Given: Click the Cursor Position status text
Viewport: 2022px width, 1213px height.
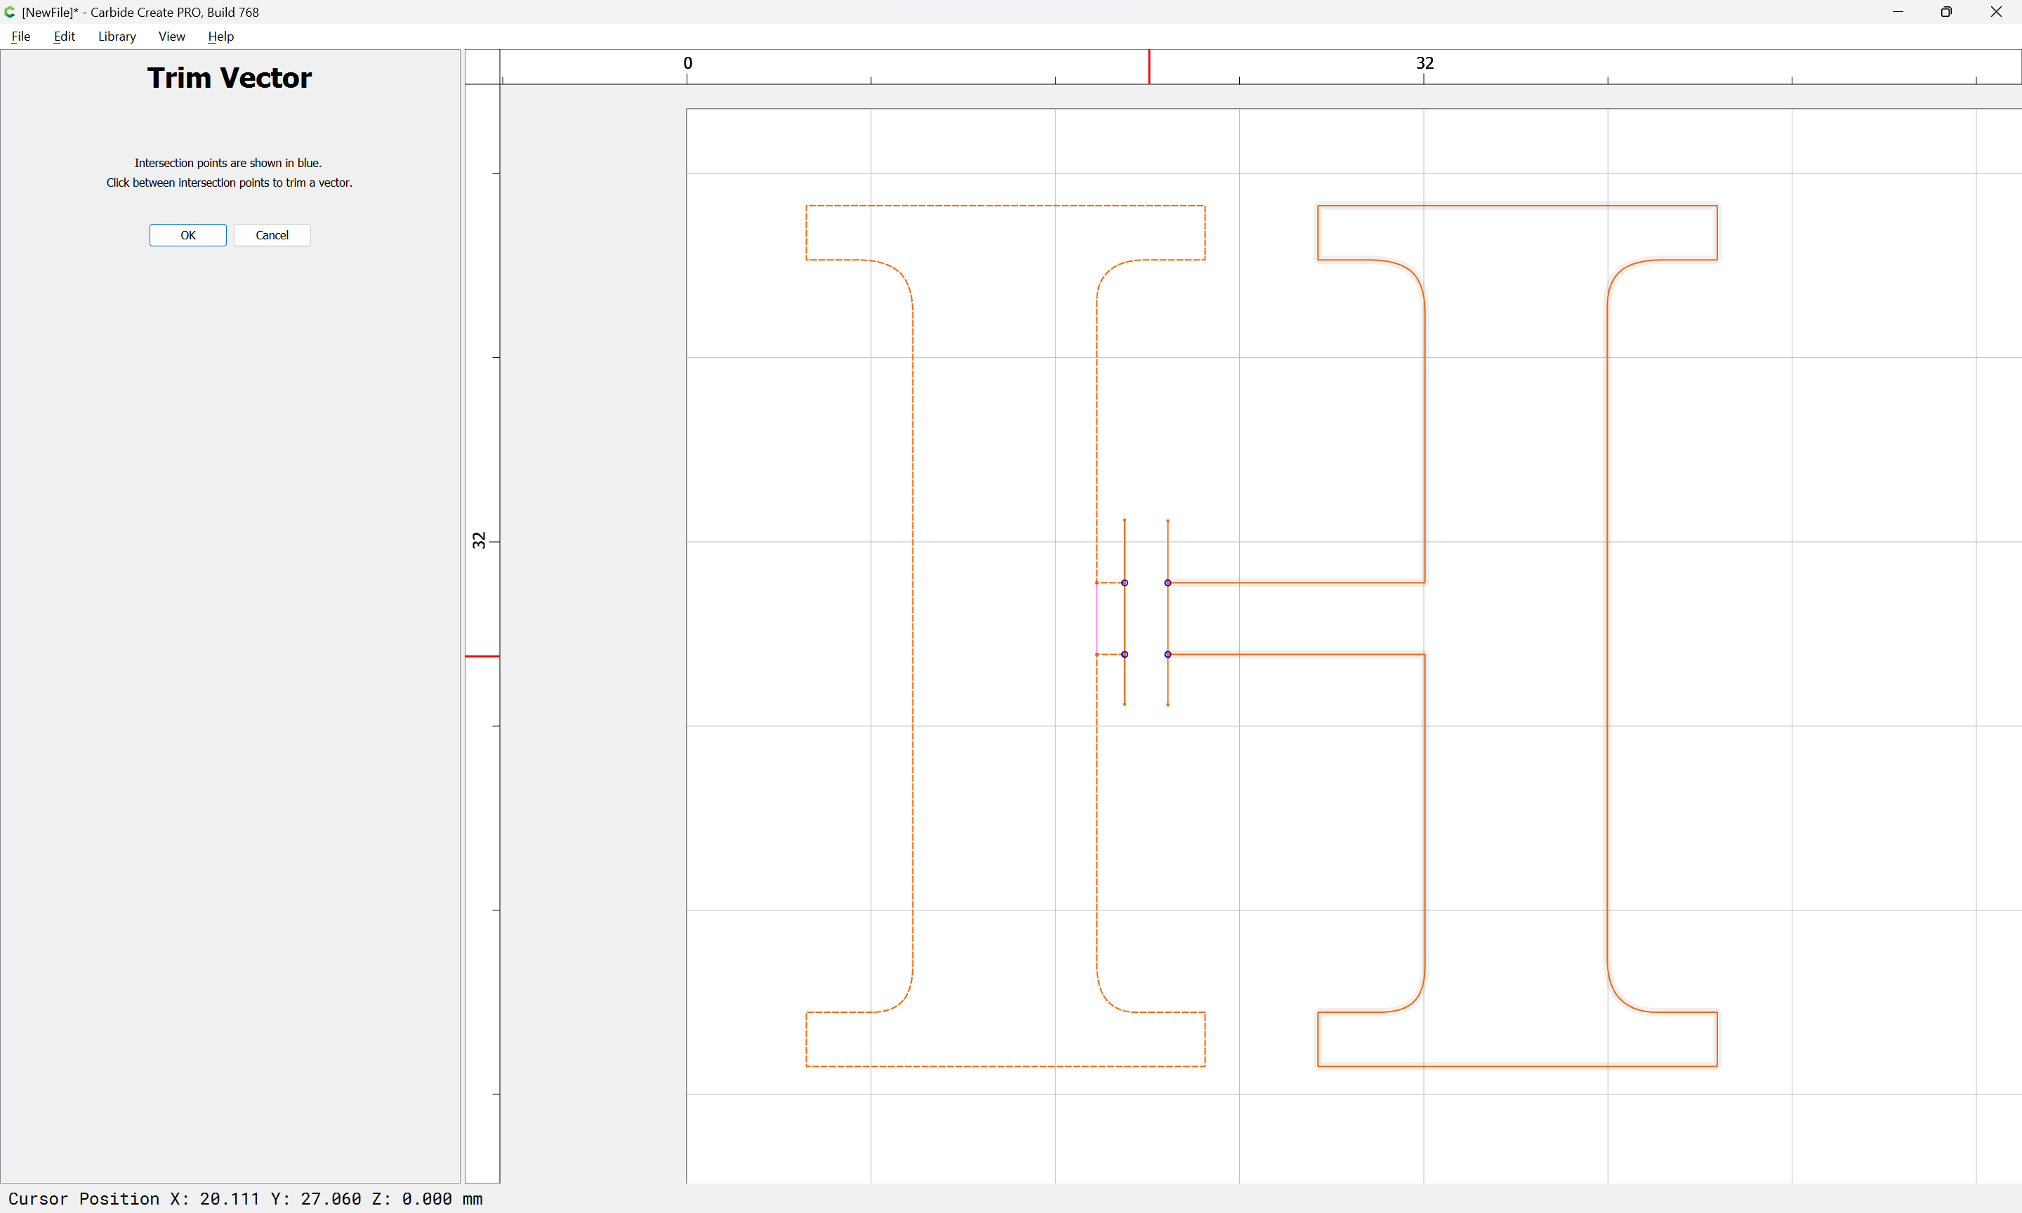Looking at the screenshot, I should [245, 1198].
